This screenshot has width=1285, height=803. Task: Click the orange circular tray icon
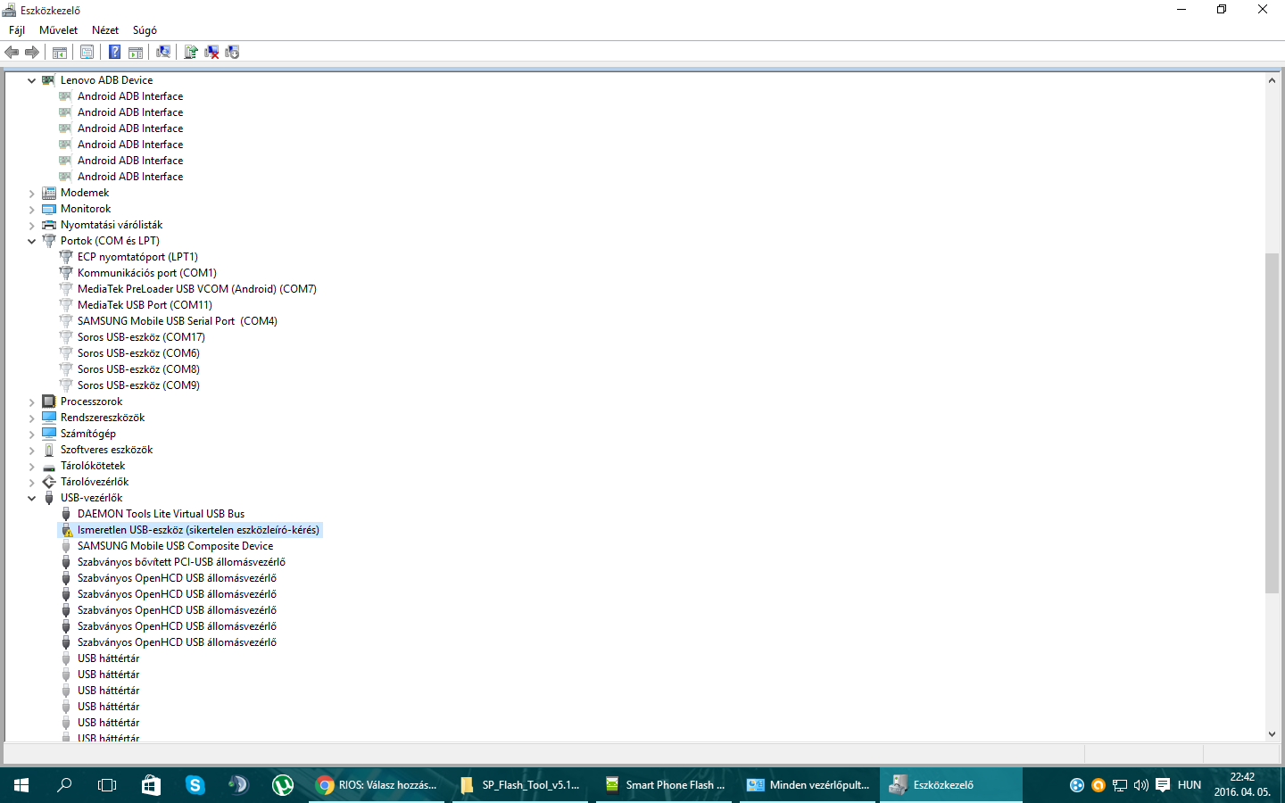click(x=1098, y=785)
